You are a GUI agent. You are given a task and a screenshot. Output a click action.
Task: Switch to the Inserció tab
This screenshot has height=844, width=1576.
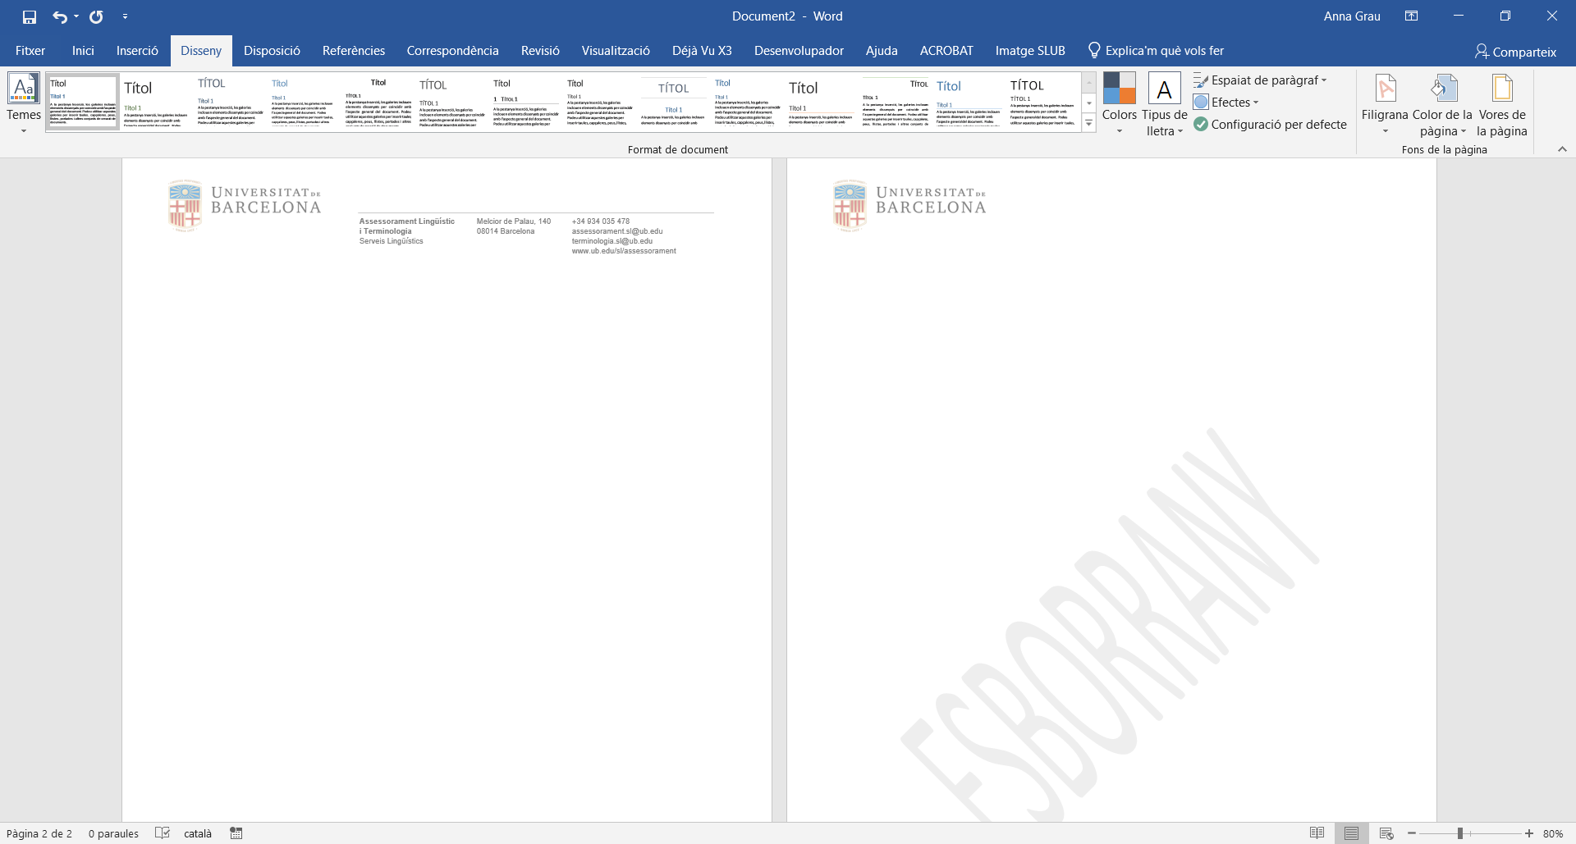[137, 51]
